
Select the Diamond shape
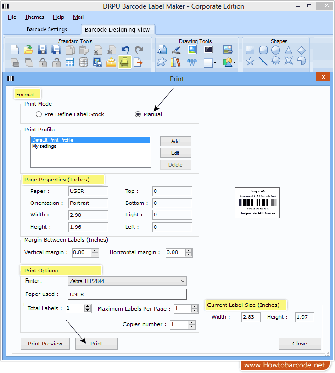tap(301, 50)
